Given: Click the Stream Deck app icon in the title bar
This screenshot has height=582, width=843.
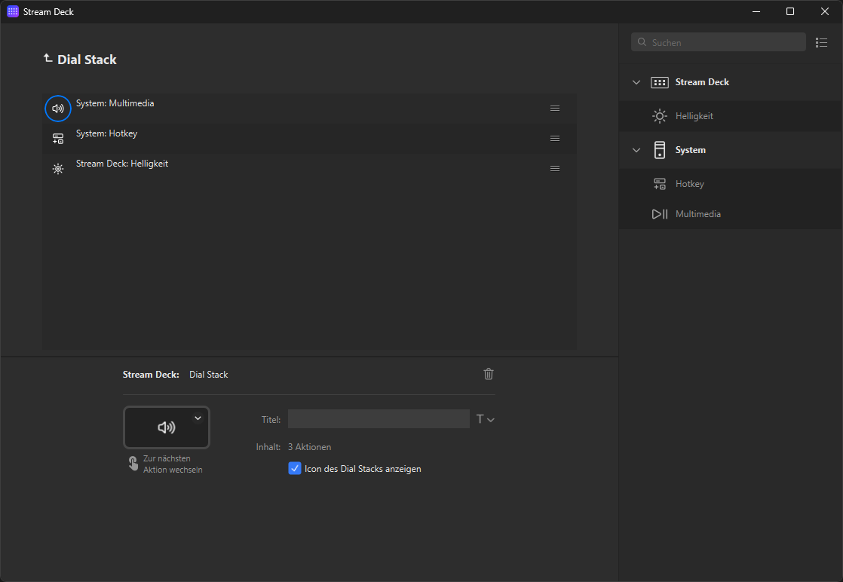Looking at the screenshot, I should click(x=13, y=11).
